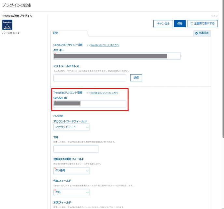The height and width of the screenshot is (209, 224).
Task: Save settings with the 保存 button
Action: [x=180, y=23]
